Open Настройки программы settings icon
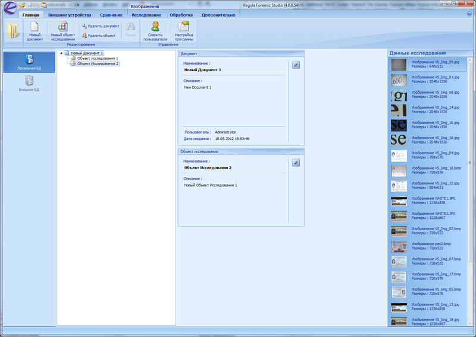The height and width of the screenshot is (337, 476). click(183, 27)
